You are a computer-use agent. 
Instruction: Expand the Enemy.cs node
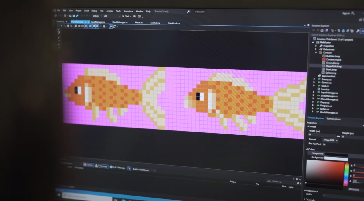314,79
